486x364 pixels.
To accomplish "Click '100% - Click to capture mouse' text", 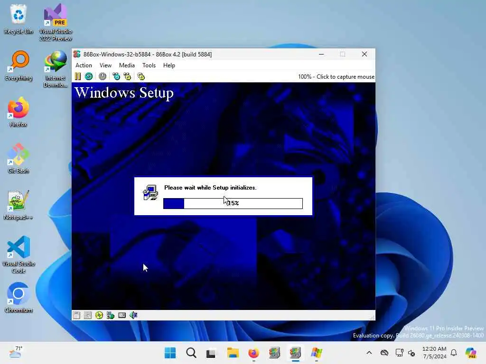I will point(336,77).
